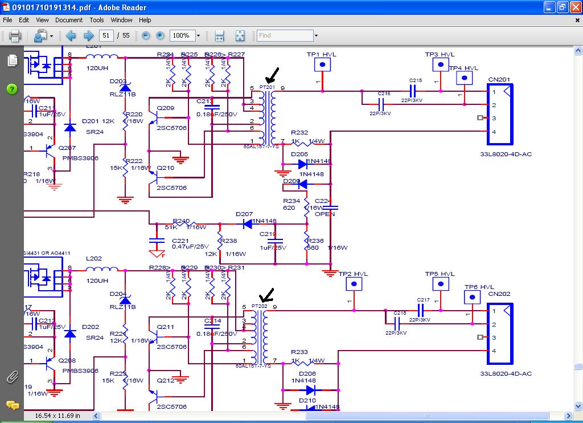
Task: Click the fit width scrolling icon
Action: 219,36
